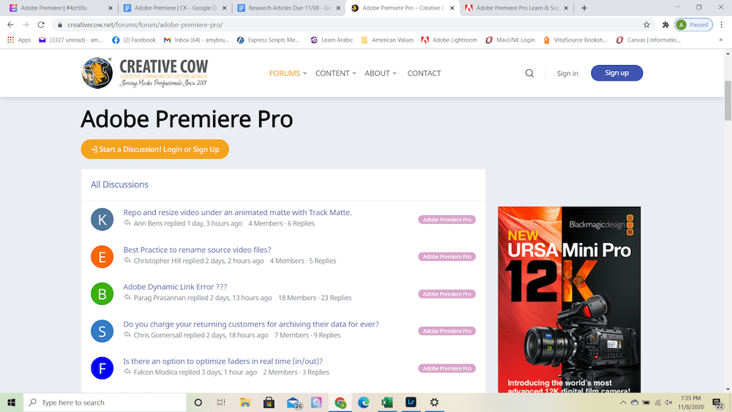Click the Adobe Premiere Pro tag on the faders row
The height and width of the screenshot is (412, 732).
pos(447,368)
